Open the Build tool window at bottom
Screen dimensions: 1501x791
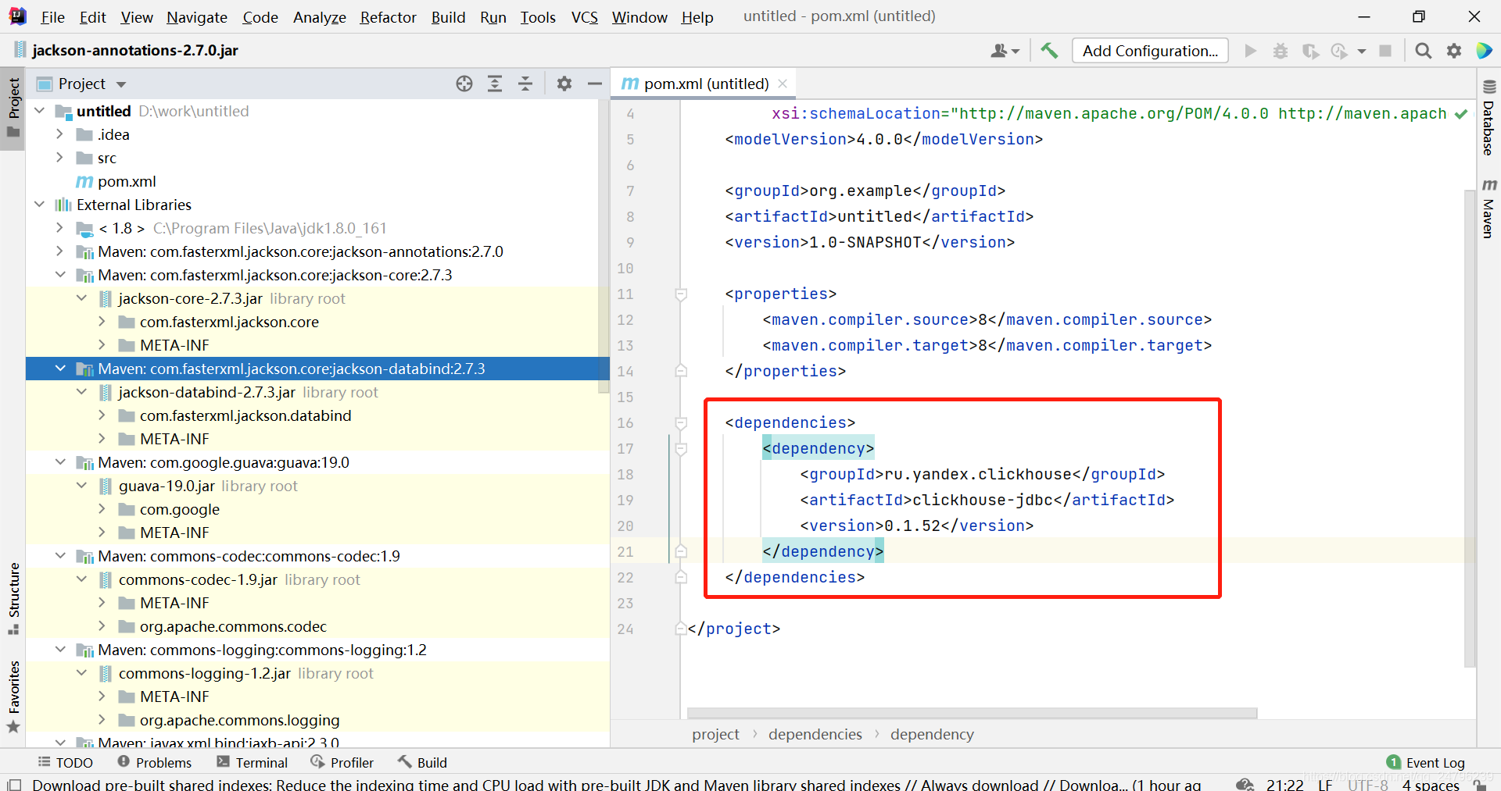(x=422, y=763)
